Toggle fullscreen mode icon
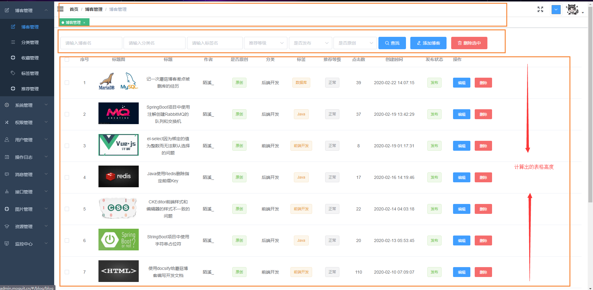The image size is (593, 290). click(540, 9)
